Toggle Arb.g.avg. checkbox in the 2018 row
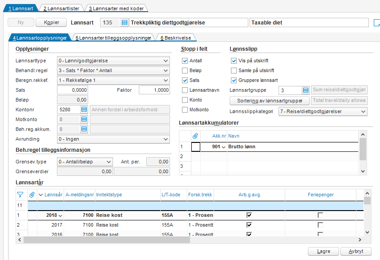 (x=249, y=215)
